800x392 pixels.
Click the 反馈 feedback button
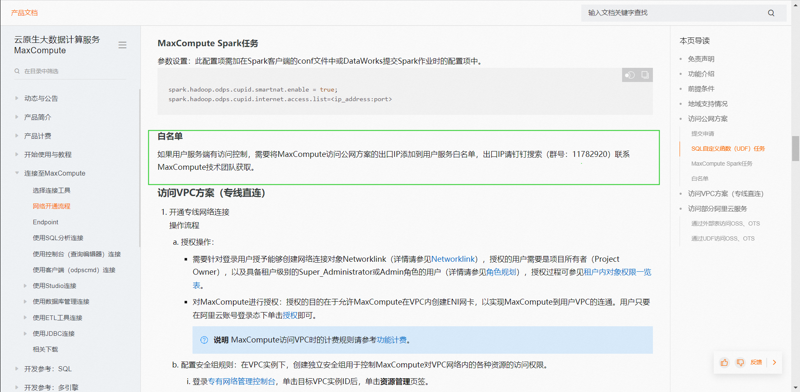pyautogui.click(x=756, y=362)
